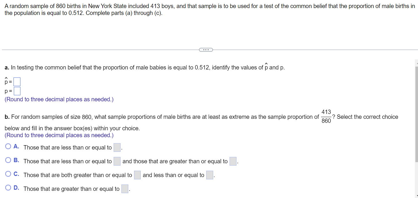Click the p value input box
The height and width of the screenshot is (198, 418).
click(x=17, y=91)
